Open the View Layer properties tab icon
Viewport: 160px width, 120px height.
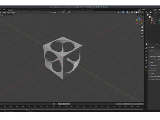146,57
